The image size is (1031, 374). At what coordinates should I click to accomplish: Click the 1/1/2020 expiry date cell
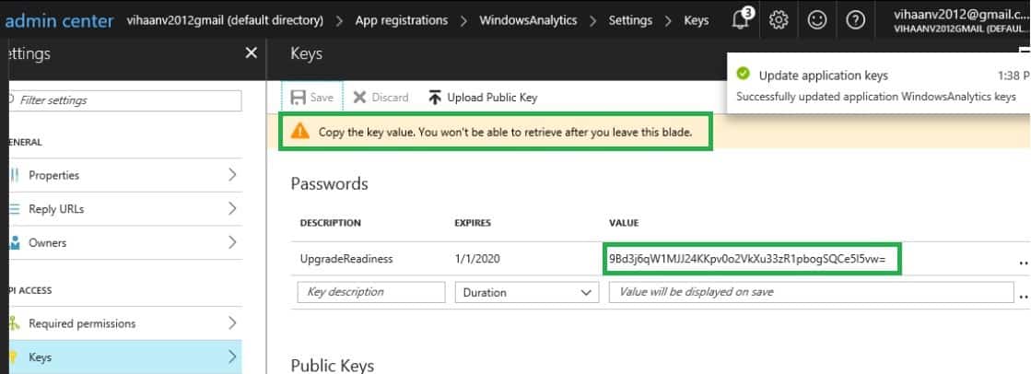click(477, 259)
